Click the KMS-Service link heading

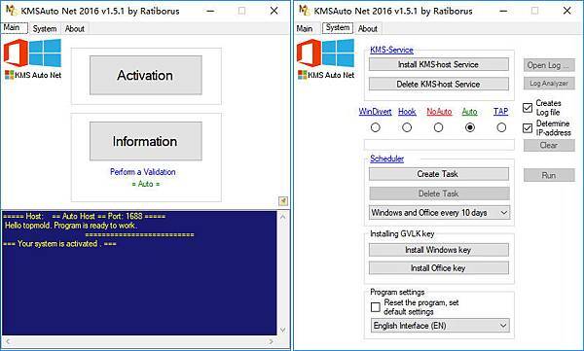[x=391, y=50]
